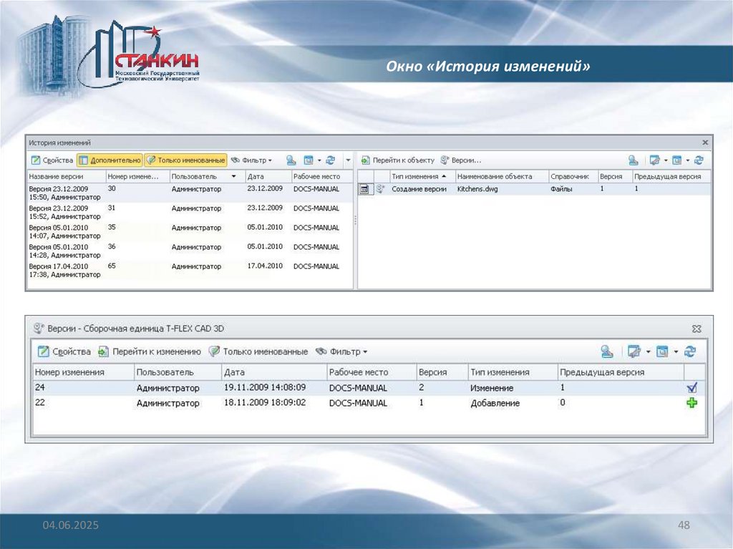The height and width of the screenshot is (549, 733).
Task: Select change number 22 row
Action: pyautogui.click(x=369, y=403)
